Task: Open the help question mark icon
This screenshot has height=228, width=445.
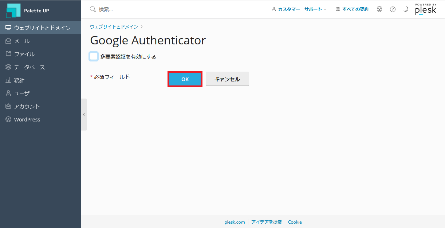Action: pos(393,9)
